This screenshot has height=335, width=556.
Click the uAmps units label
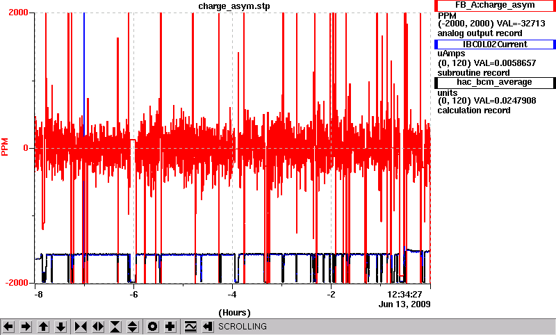[x=451, y=54]
